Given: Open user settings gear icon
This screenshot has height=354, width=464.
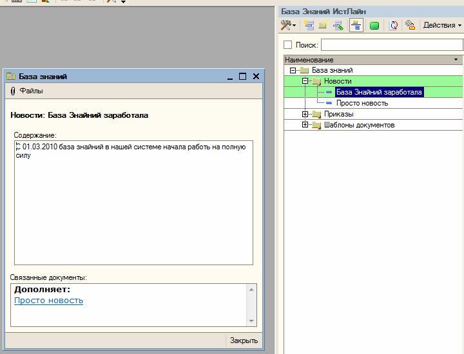Looking at the screenshot, I should click(x=410, y=25).
